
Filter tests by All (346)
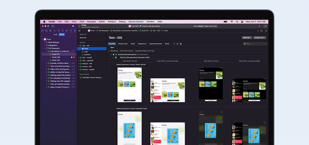112,44
